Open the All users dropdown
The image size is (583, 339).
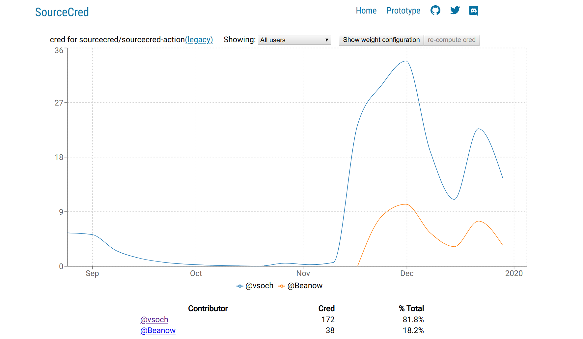pos(294,40)
